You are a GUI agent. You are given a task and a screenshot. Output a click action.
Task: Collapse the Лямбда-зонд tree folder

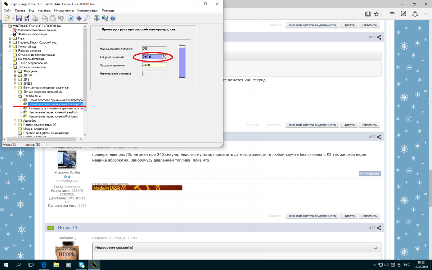click(15, 96)
